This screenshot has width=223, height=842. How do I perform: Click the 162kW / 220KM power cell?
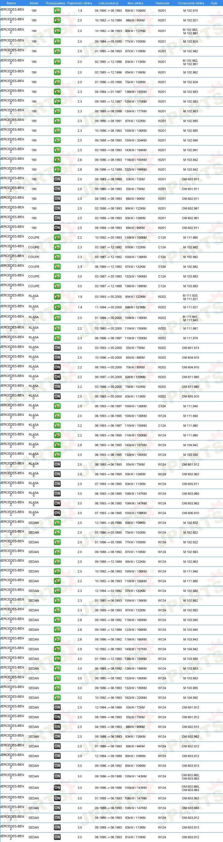(x=136, y=698)
